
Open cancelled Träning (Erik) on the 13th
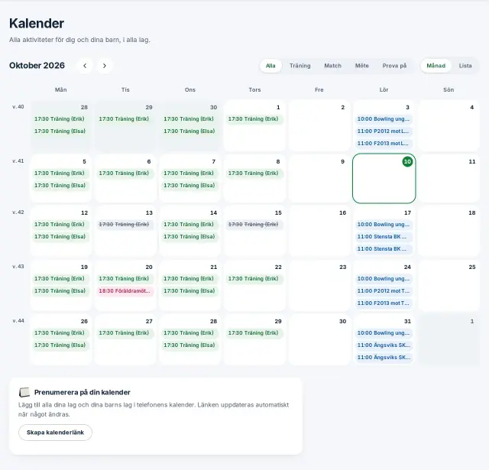(125, 225)
